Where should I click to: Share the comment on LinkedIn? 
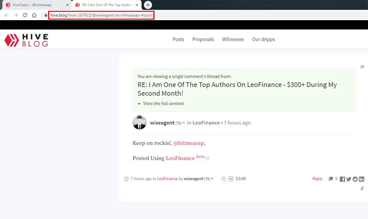(x=362, y=179)
